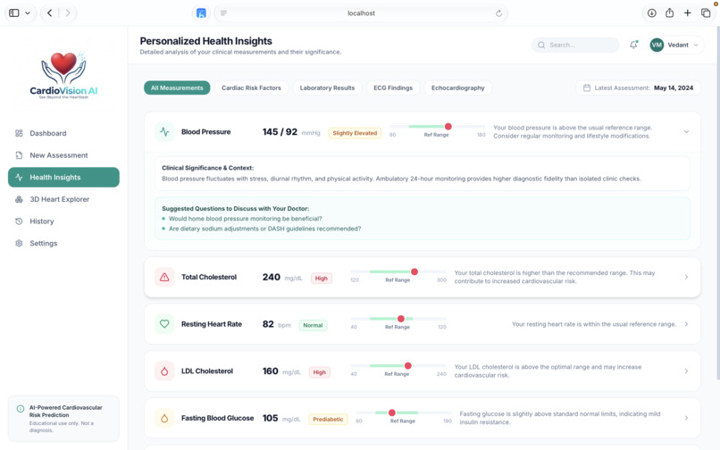
Task: Open browser downloads icon
Action: 651,12
